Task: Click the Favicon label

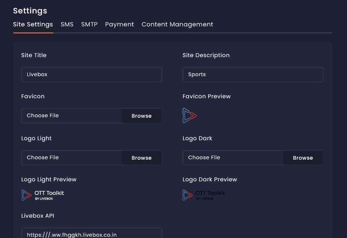Action: click(33, 96)
